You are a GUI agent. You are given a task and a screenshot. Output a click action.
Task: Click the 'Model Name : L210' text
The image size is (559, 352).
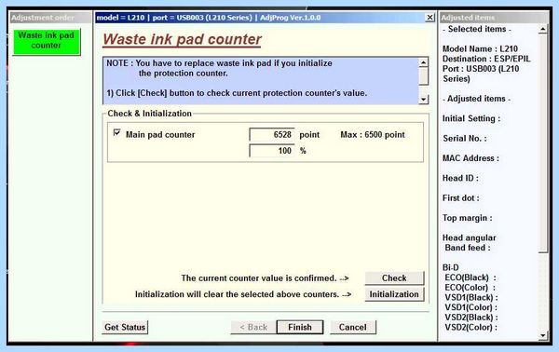click(x=480, y=48)
